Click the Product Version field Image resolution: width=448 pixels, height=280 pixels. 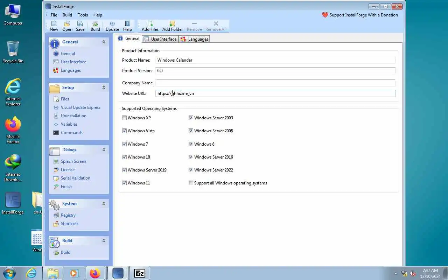click(x=275, y=71)
